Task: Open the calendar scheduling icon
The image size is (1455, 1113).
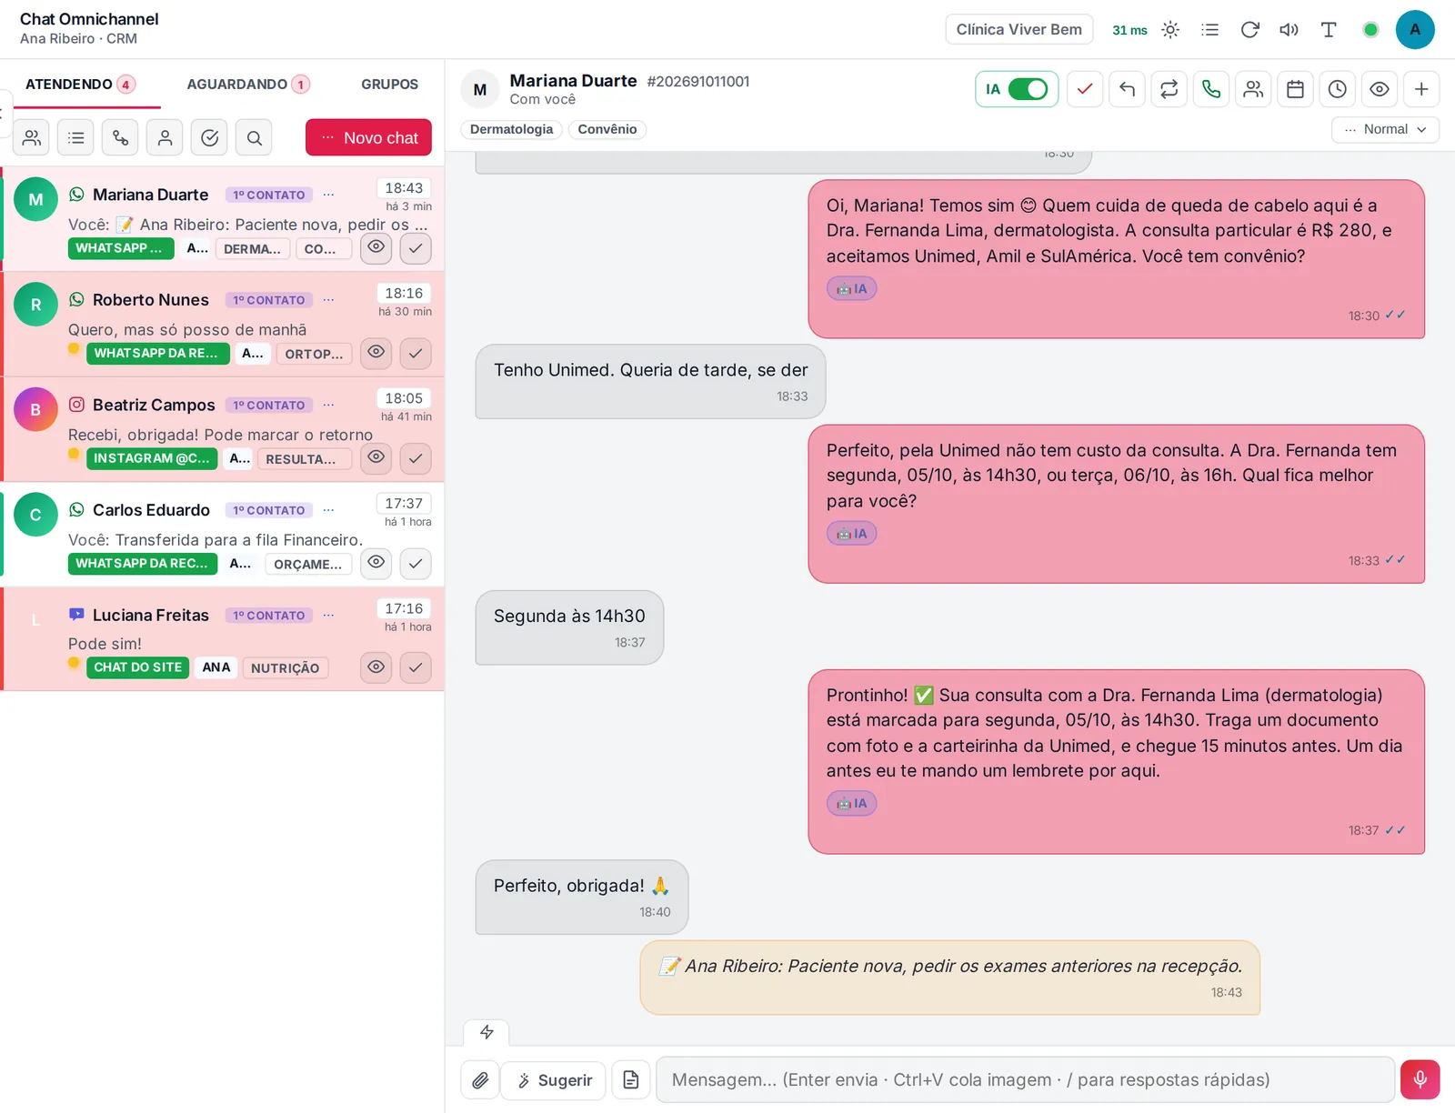Action: click(x=1295, y=89)
